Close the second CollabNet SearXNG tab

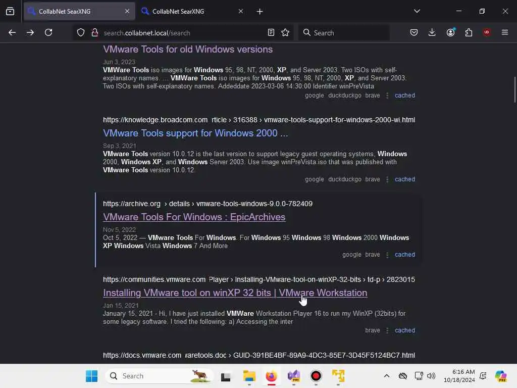pyautogui.click(x=241, y=11)
